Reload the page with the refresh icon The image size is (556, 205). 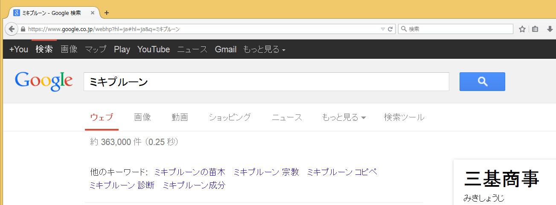pyautogui.click(x=390, y=29)
